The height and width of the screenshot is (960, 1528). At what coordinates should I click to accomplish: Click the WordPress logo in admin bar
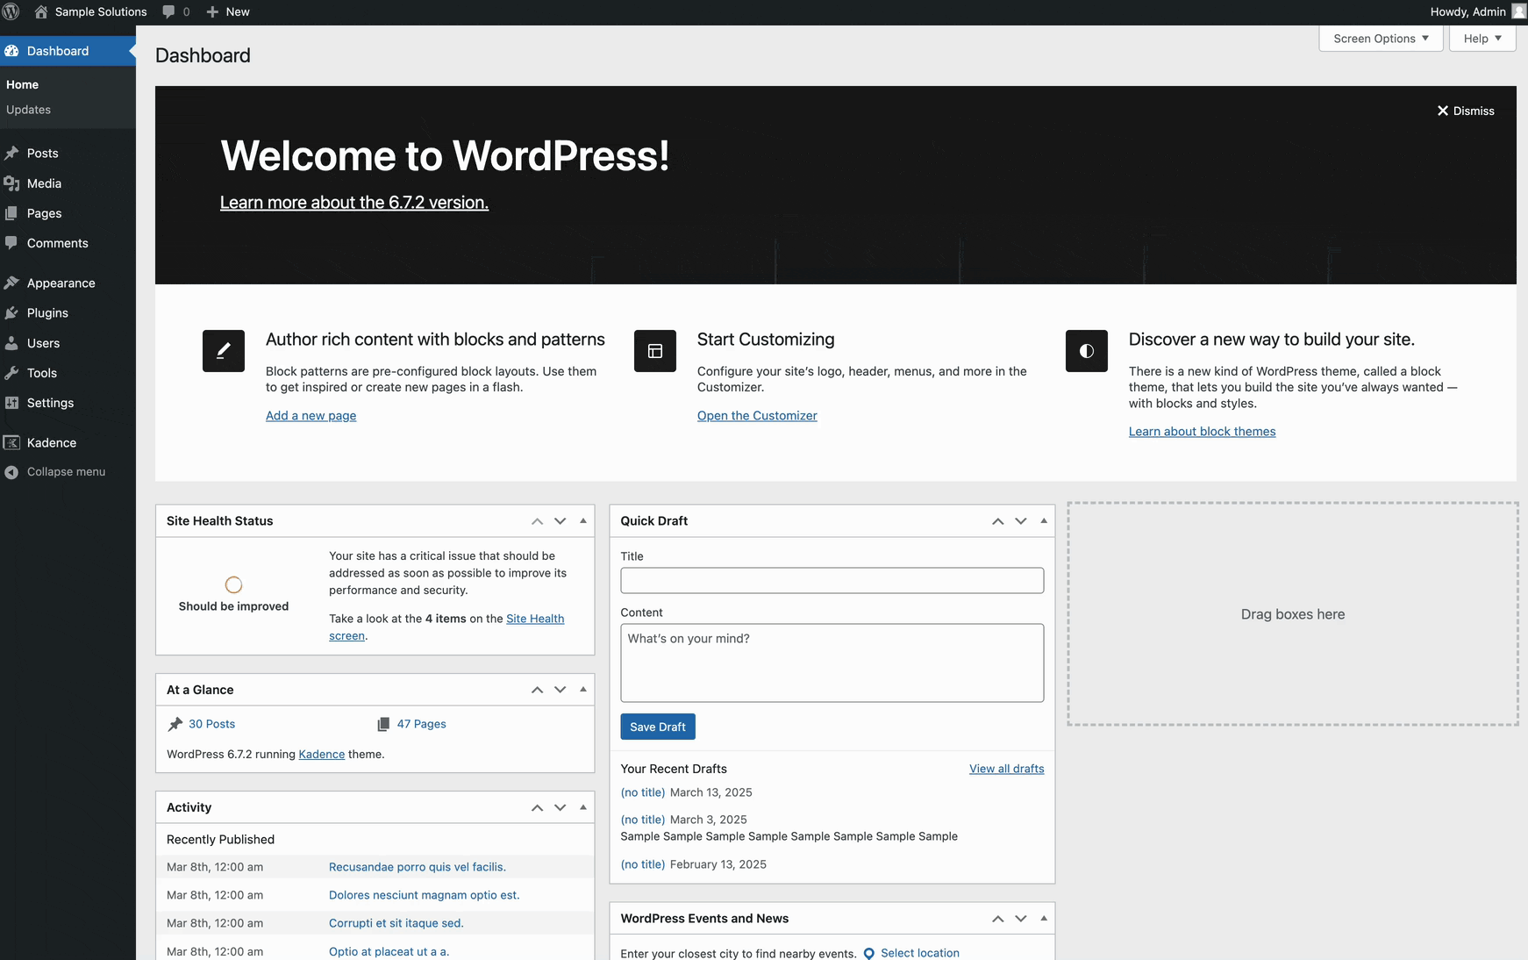11,11
